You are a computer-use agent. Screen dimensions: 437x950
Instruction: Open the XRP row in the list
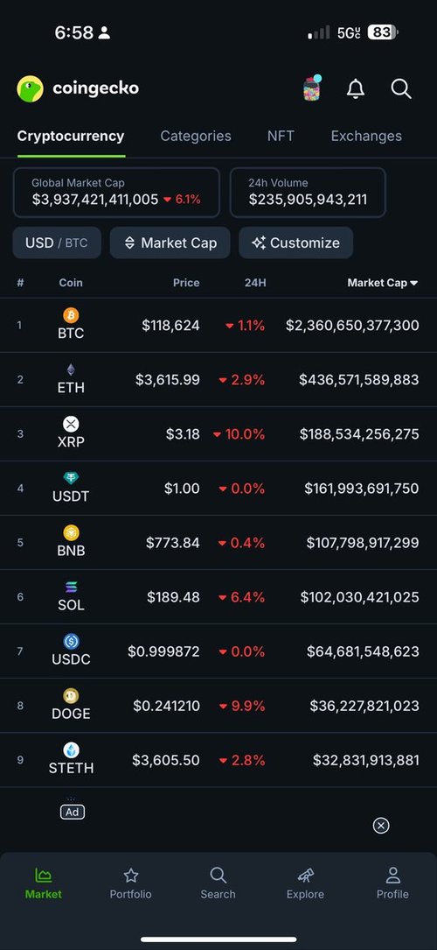click(218, 433)
